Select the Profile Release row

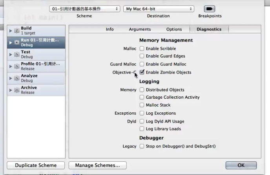pyautogui.click(x=36, y=66)
